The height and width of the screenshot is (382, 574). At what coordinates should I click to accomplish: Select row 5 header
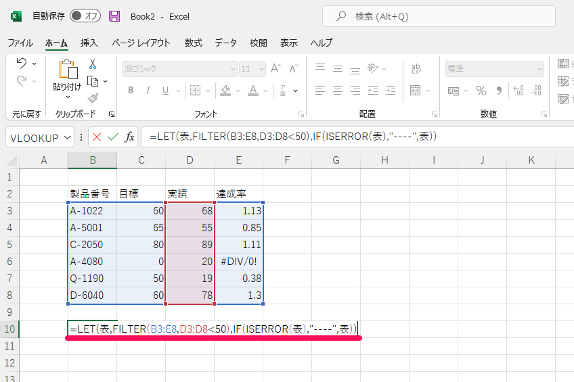(x=9, y=245)
